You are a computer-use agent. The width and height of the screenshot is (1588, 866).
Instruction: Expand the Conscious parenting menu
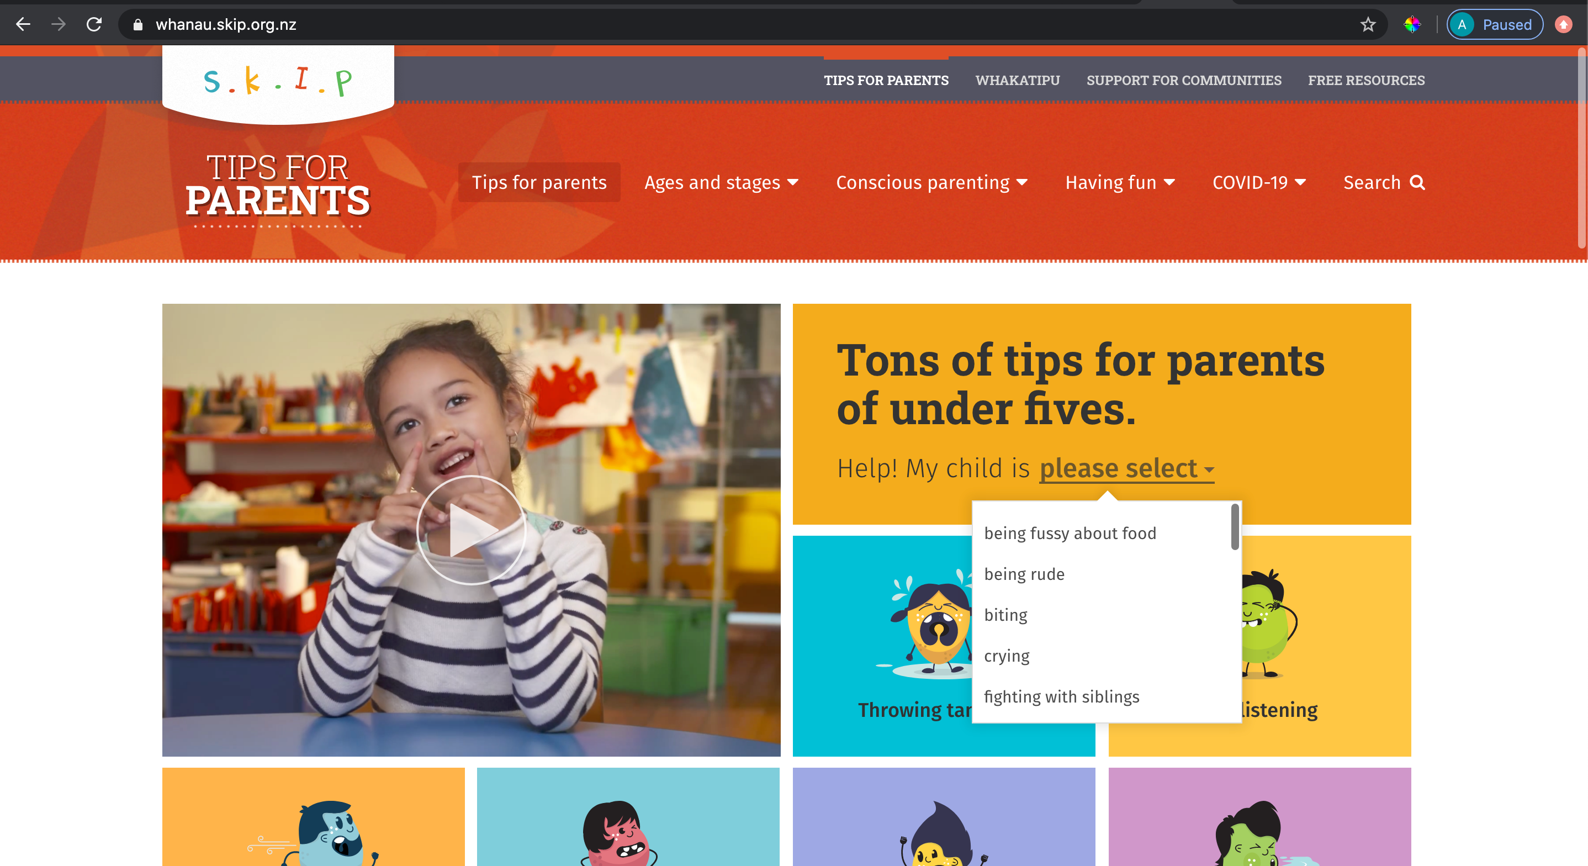pyautogui.click(x=931, y=183)
